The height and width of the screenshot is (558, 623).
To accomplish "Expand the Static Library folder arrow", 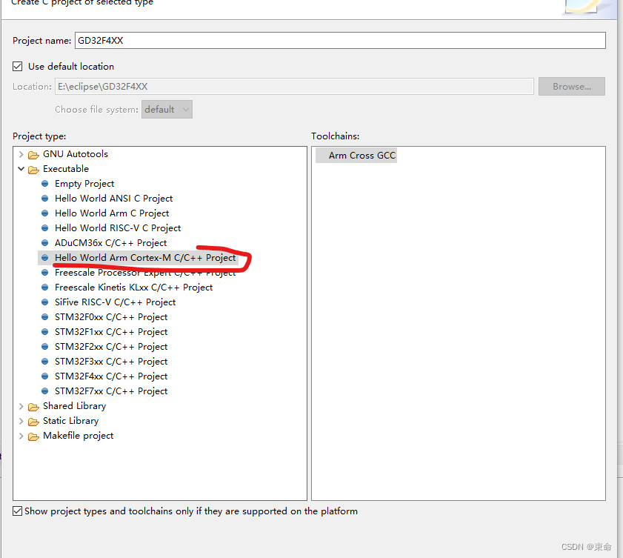I will pyautogui.click(x=21, y=421).
